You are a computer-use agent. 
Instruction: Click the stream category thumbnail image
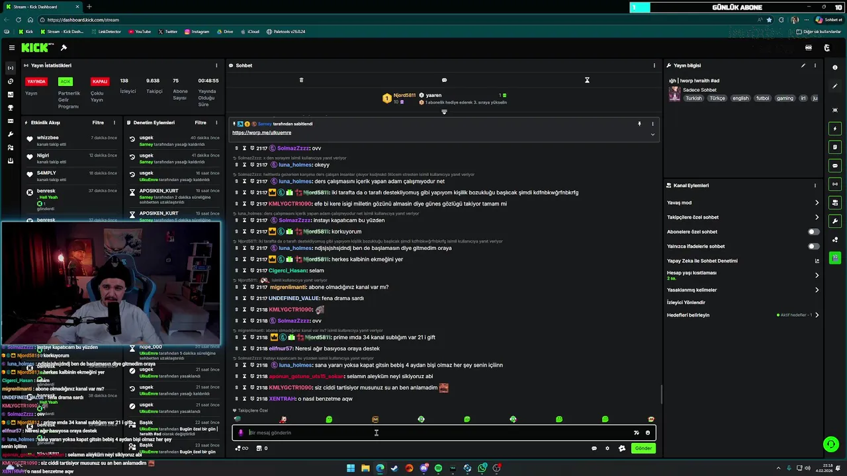[x=674, y=94]
